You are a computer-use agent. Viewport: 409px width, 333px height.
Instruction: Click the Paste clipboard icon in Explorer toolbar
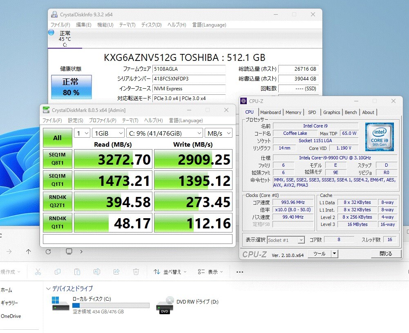coord(77,272)
